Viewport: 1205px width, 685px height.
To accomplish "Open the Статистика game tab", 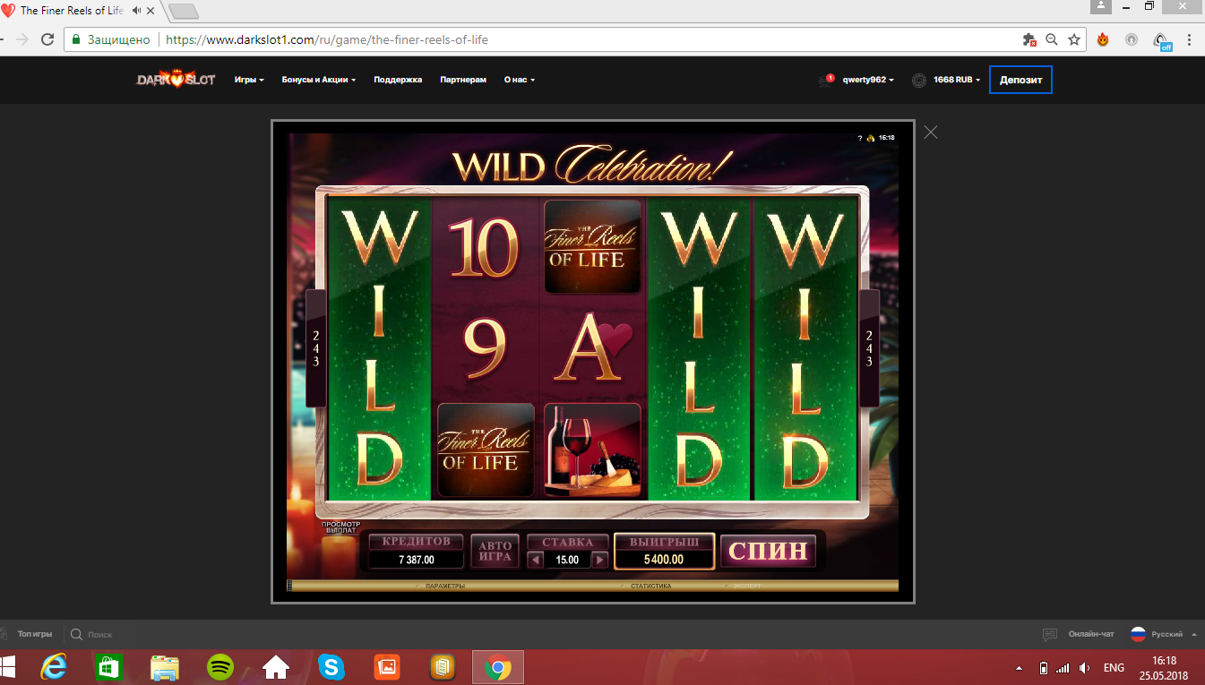I will point(650,586).
